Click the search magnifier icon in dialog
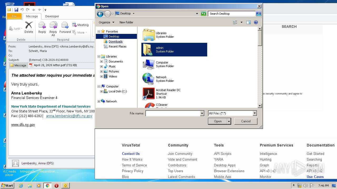The image size is (337, 189). pyautogui.click(x=259, y=14)
